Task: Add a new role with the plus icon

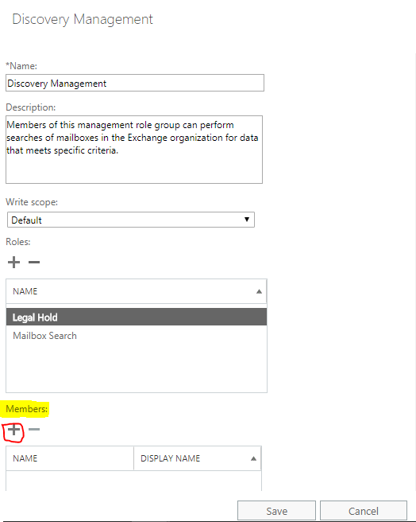Action: tap(13, 263)
